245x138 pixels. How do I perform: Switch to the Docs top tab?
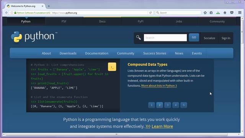coord(102,21)
